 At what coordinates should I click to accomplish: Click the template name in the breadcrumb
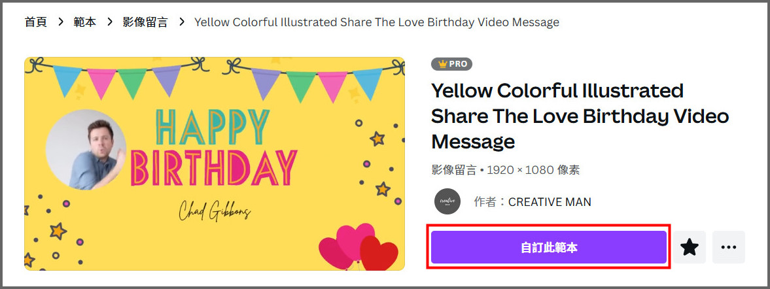tap(377, 22)
